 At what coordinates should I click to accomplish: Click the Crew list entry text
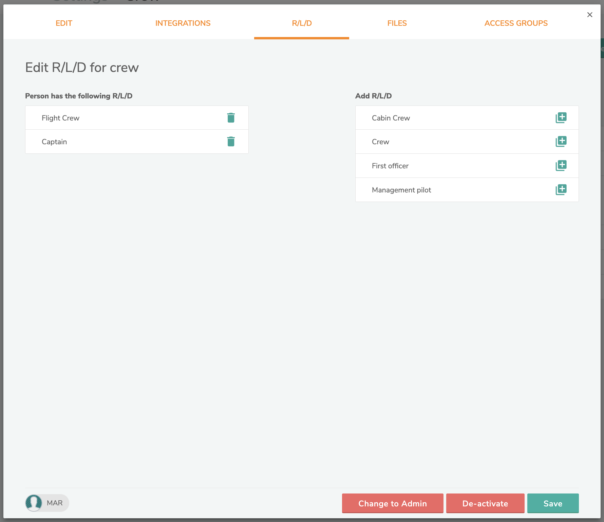pos(380,142)
